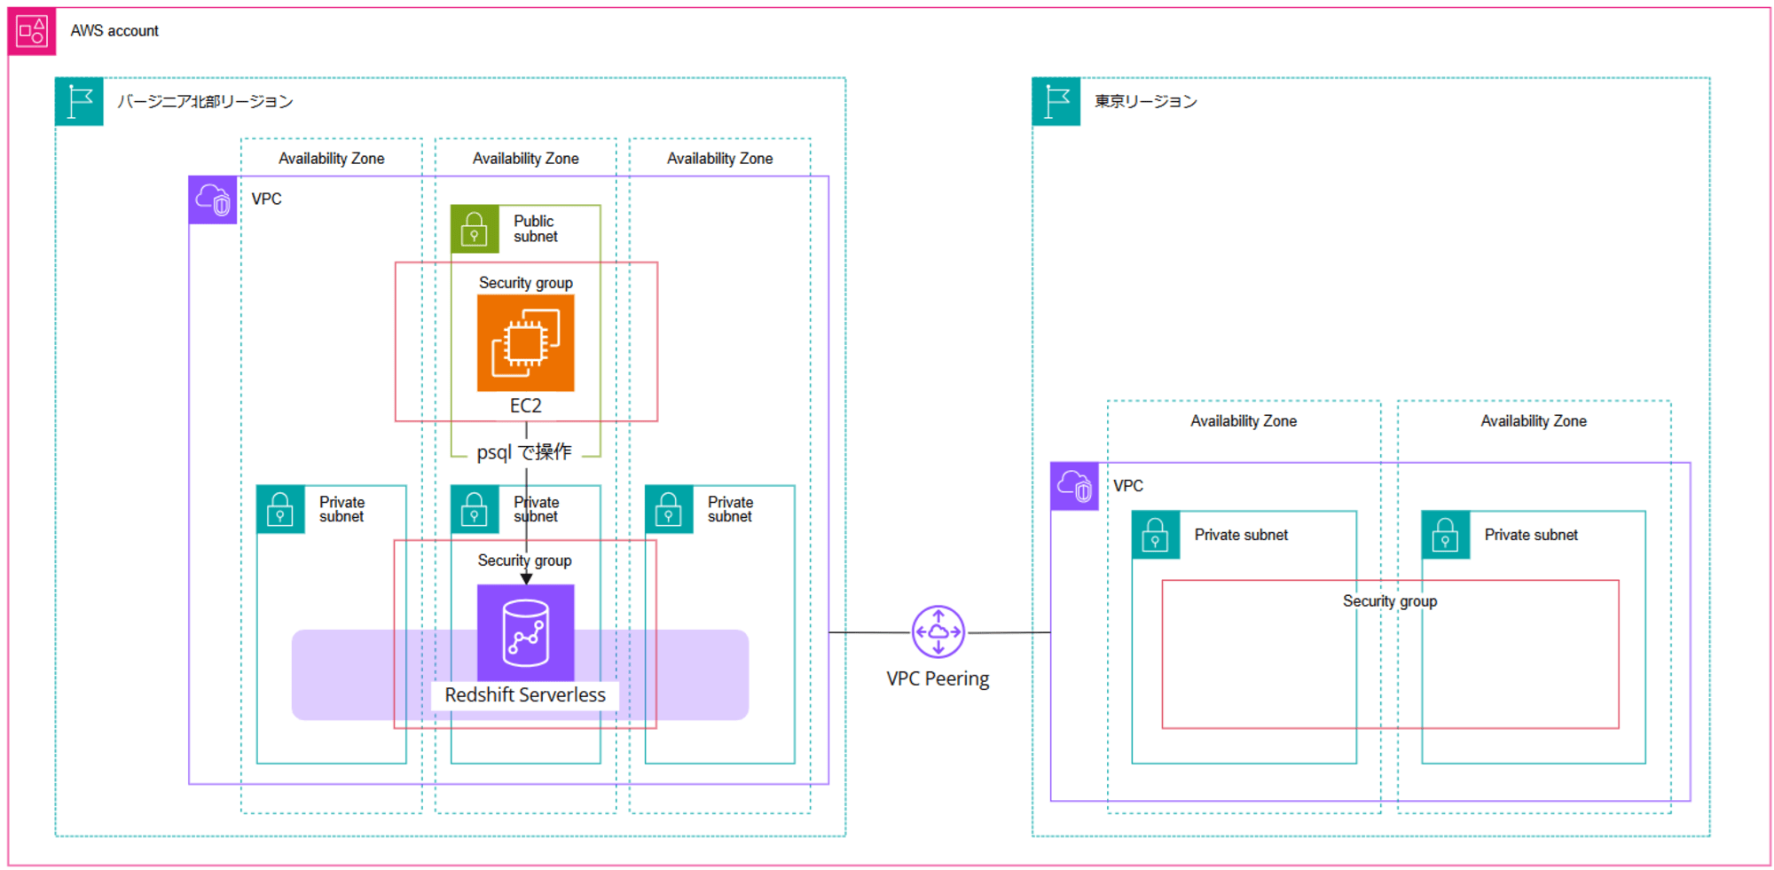Select right Private subnet text in Tokyo
The height and width of the screenshot is (870, 1774).
coord(1532,535)
